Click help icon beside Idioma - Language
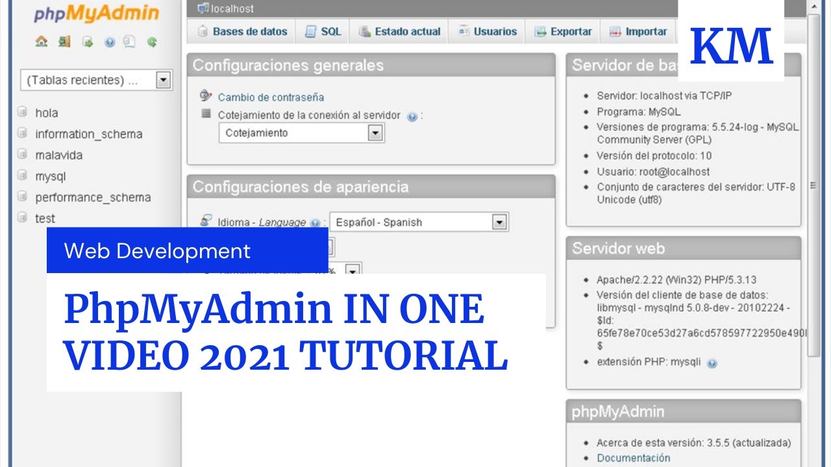 click(316, 223)
